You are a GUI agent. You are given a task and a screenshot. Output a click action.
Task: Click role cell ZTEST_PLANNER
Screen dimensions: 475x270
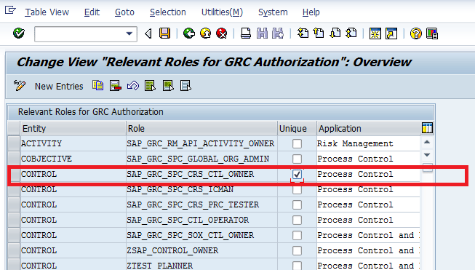[201, 265]
